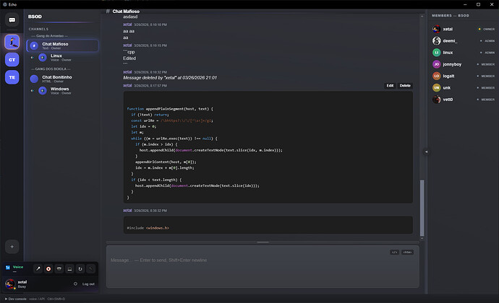499x303 pixels.
Task: Log out of xetal account
Action: pyautogui.click(x=88, y=284)
